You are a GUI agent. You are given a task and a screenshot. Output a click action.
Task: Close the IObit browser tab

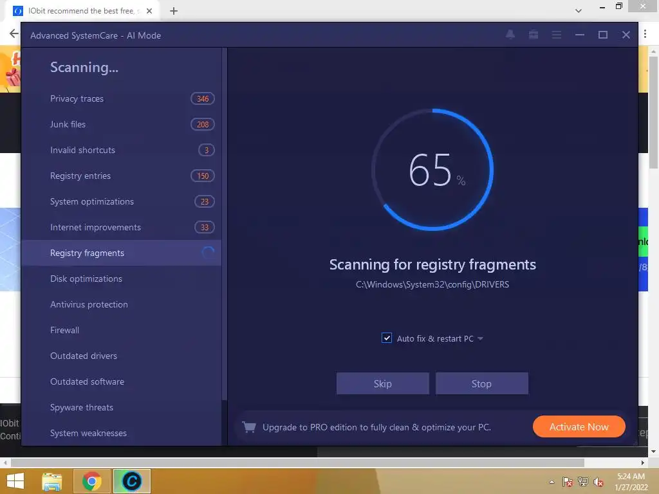[x=149, y=11]
